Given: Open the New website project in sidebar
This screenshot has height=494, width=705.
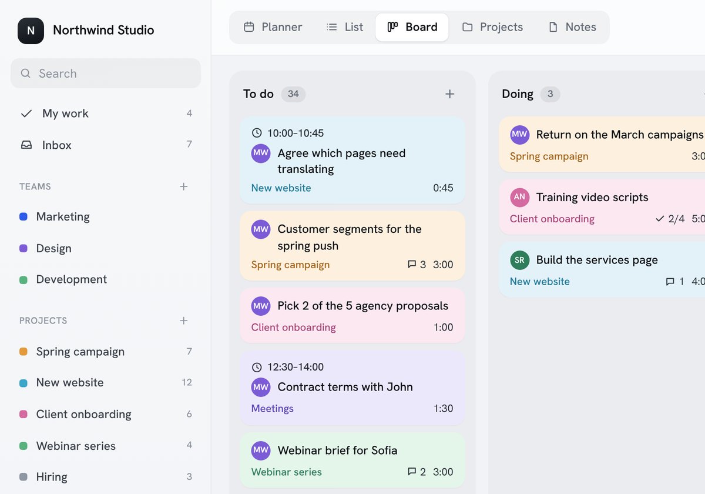Looking at the screenshot, I should pyautogui.click(x=106, y=382).
